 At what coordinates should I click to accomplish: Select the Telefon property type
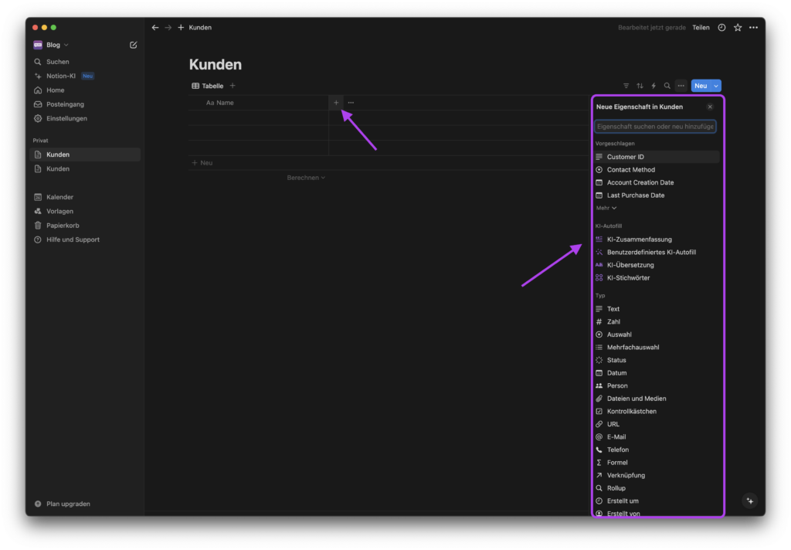click(x=657, y=450)
